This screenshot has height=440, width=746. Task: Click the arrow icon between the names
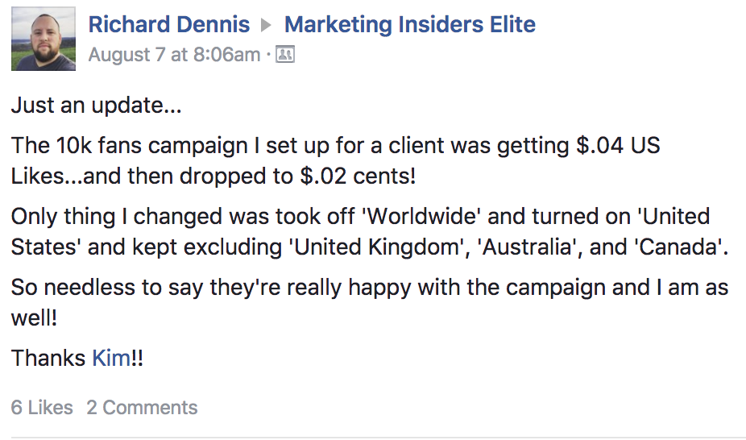(x=267, y=26)
